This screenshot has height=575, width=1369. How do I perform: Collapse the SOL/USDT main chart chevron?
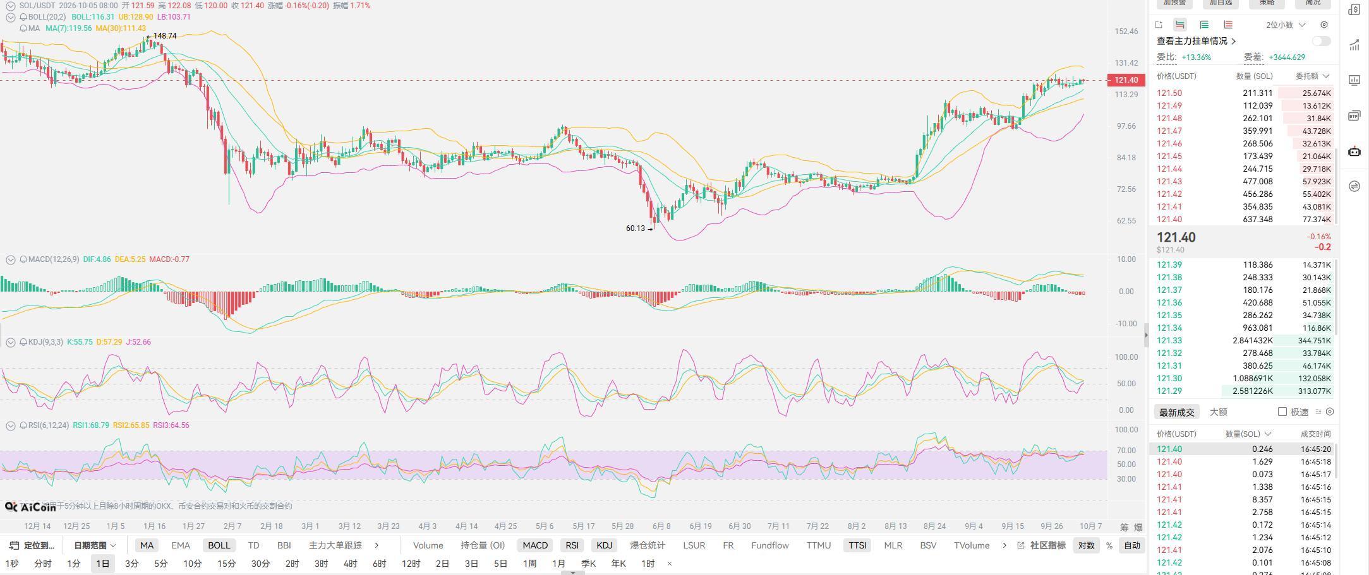[x=11, y=6]
